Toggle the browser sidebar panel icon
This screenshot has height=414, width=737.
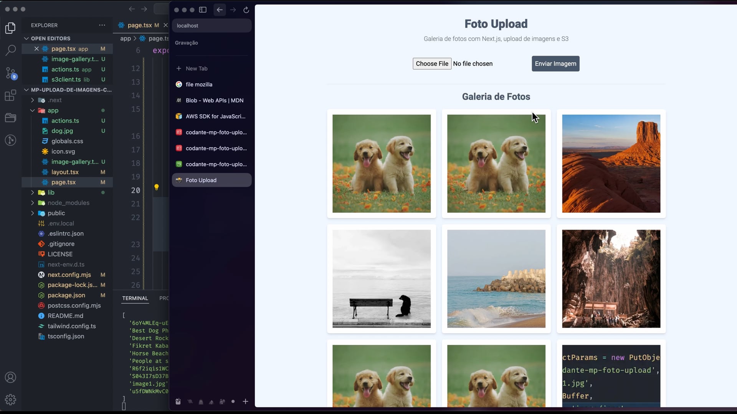pyautogui.click(x=203, y=10)
